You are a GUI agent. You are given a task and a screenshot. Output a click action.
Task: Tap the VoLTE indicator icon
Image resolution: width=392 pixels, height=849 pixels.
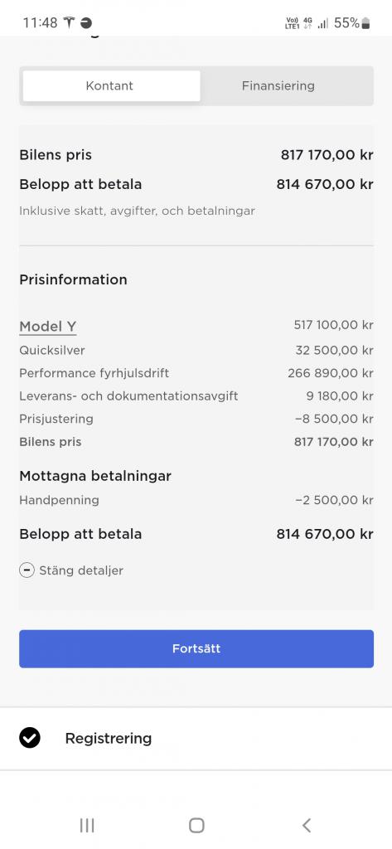[292, 22]
